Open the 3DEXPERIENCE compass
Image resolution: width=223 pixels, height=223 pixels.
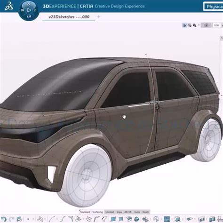29,10
